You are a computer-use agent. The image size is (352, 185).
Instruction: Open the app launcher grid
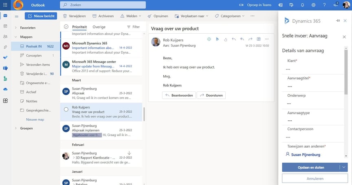pos(5,5)
